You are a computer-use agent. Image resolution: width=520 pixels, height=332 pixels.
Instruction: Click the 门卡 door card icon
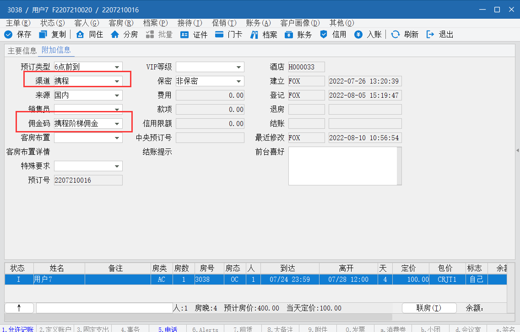[219, 34]
